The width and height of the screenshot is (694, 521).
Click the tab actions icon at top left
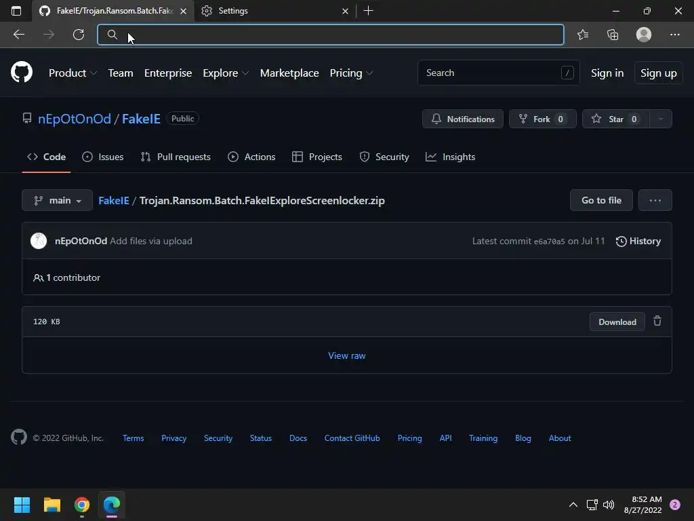pyautogui.click(x=16, y=11)
